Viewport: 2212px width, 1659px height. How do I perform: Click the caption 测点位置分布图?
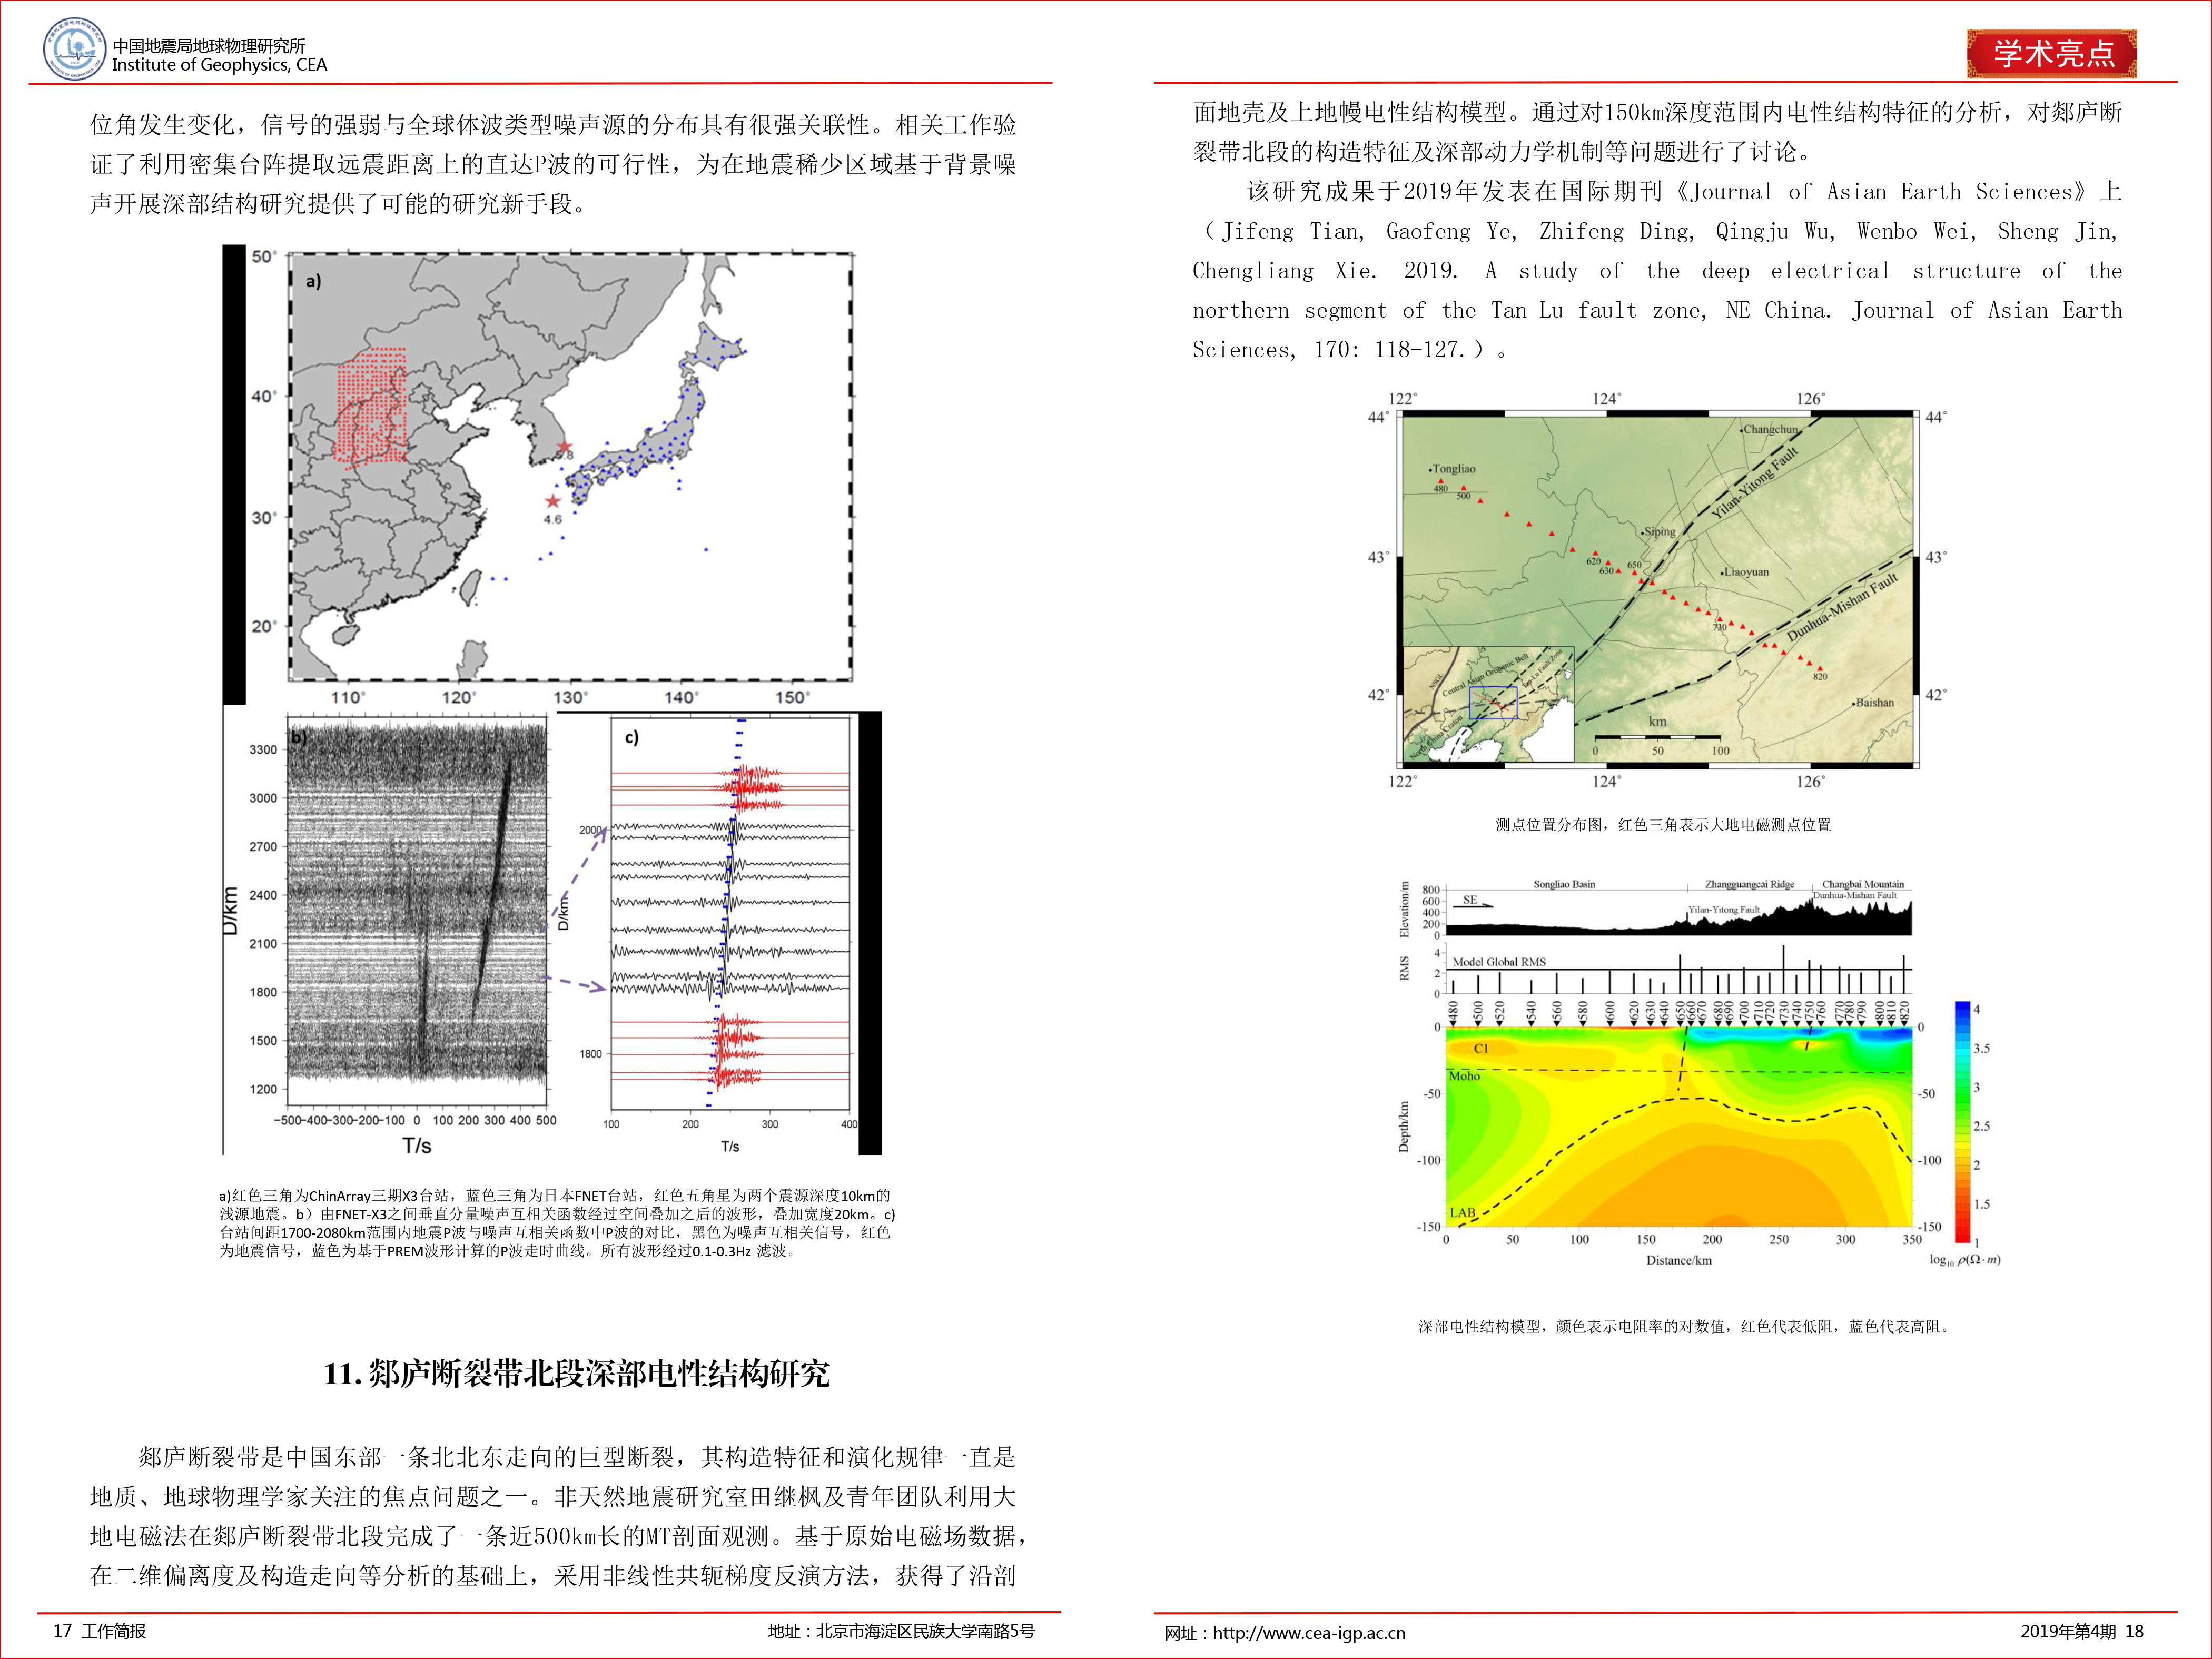[x=1663, y=825]
